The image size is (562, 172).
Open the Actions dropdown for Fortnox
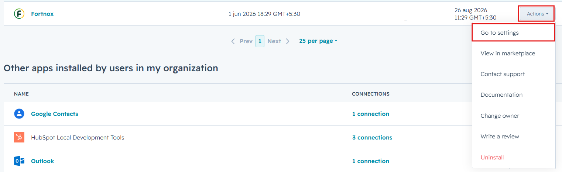[x=537, y=14]
